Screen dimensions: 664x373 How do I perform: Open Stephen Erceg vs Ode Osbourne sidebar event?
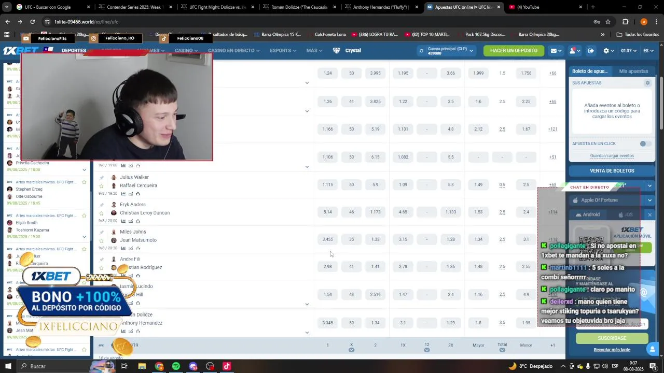(46, 193)
